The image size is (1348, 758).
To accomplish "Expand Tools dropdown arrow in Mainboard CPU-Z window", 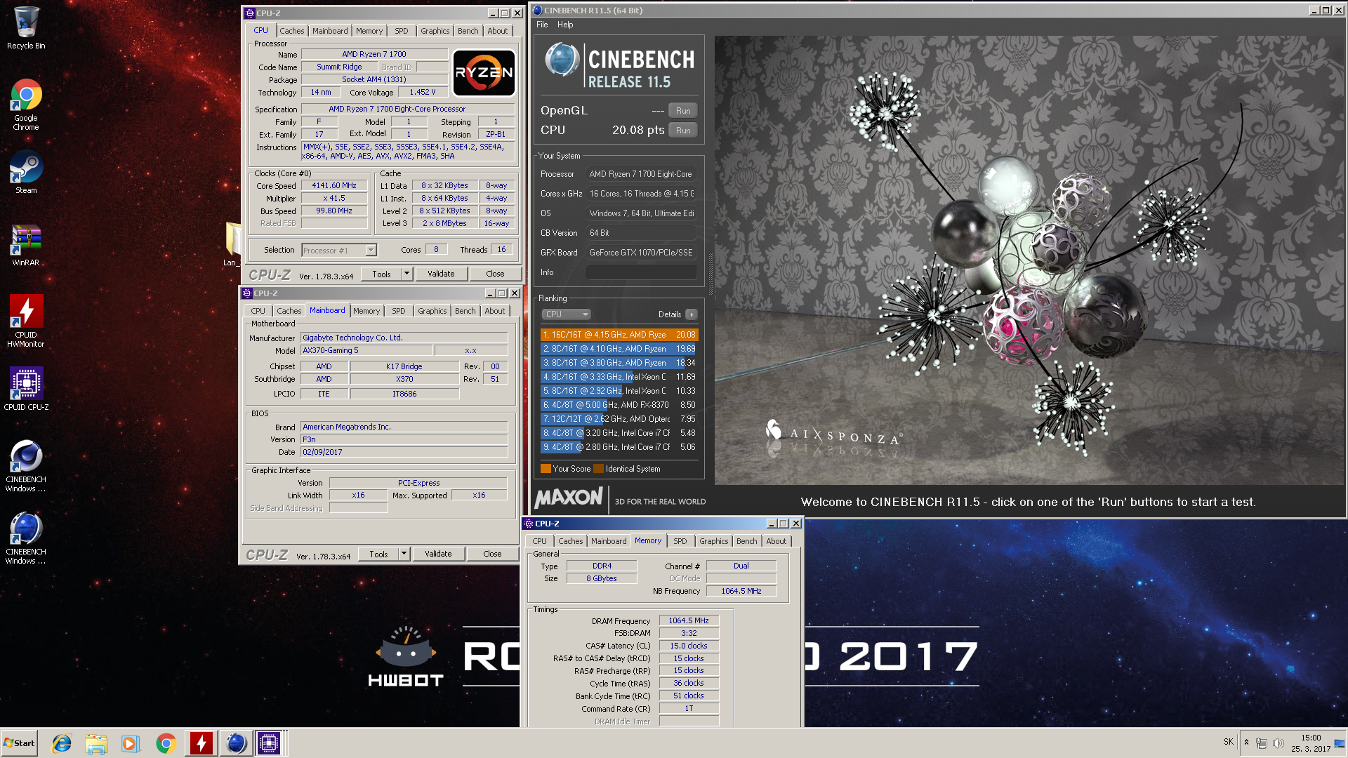I will tap(404, 554).
